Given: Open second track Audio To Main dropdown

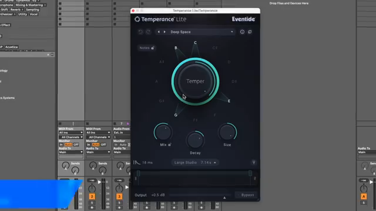Looking at the screenshot, I should click(x=98, y=152).
